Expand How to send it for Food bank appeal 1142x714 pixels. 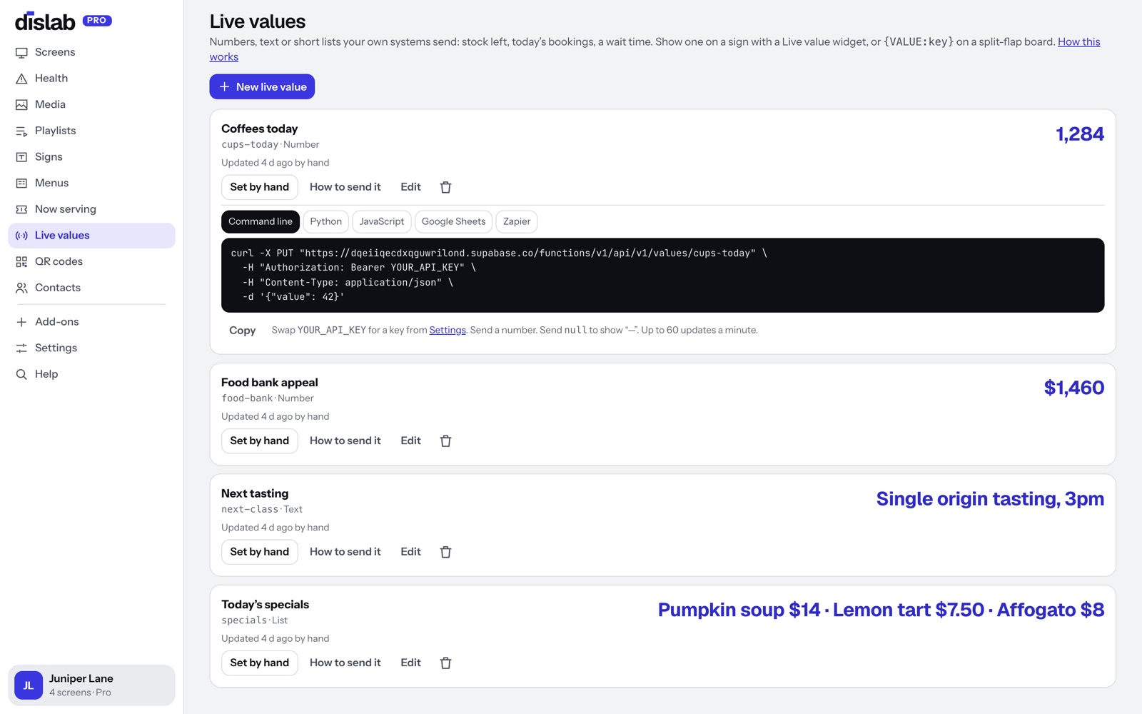345,441
